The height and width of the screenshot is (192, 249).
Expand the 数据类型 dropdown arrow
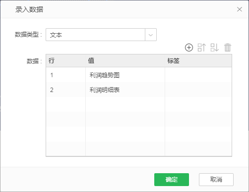[151, 35]
